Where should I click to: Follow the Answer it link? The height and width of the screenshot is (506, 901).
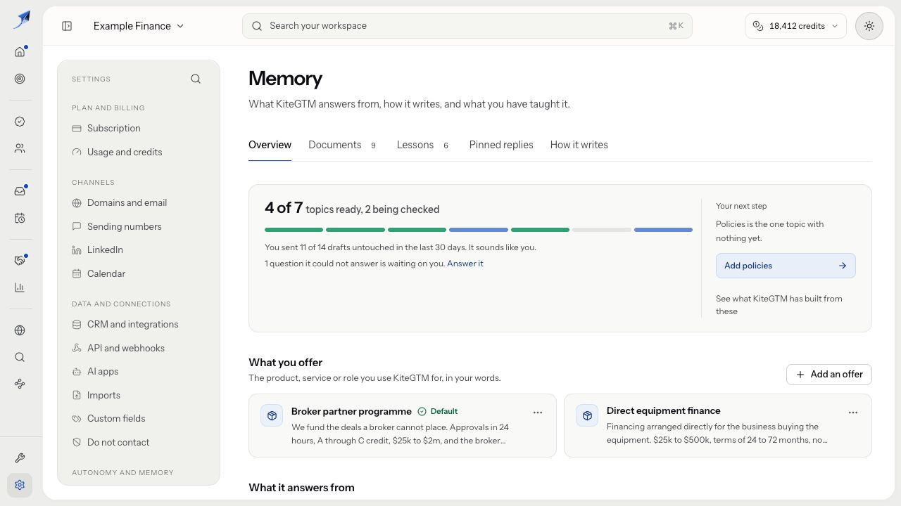click(x=465, y=264)
